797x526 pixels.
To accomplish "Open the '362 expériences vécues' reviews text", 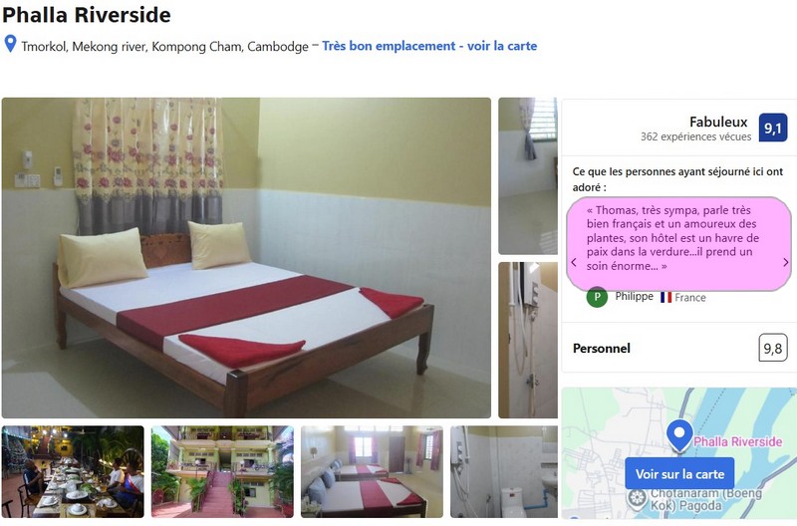I will click(x=695, y=136).
